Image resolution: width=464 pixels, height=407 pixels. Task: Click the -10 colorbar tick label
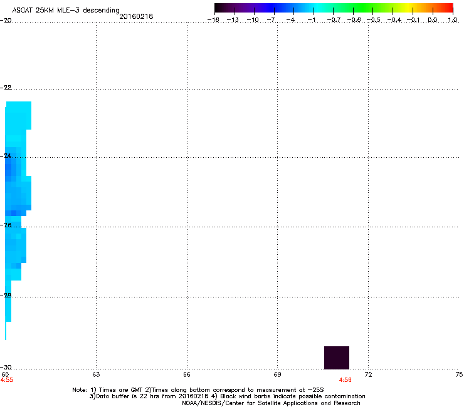(x=253, y=20)
